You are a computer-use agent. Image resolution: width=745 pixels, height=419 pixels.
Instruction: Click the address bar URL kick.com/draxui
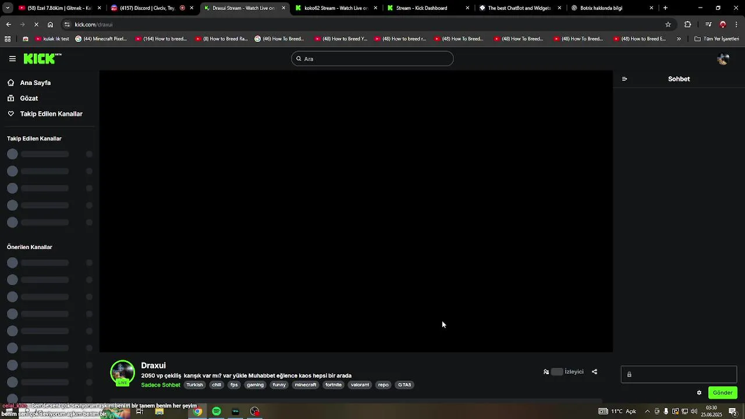pos(94,24)
